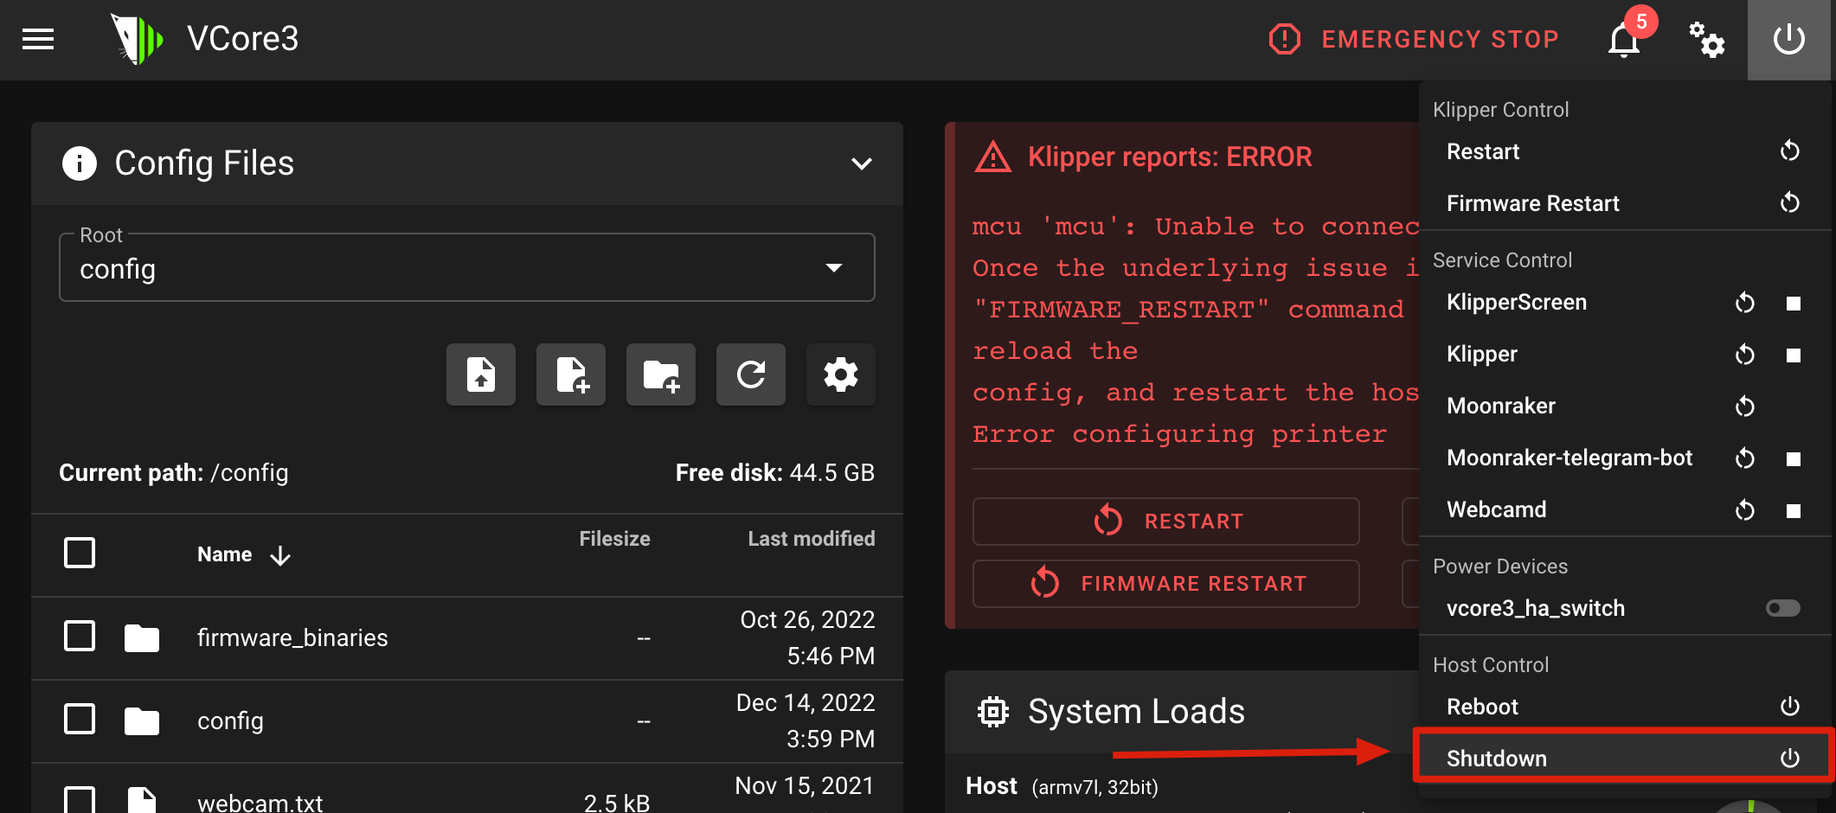Click the create new file icon
Viewport: 1836px width, 813px height.
pyautogui.click(x=571, y=374)
